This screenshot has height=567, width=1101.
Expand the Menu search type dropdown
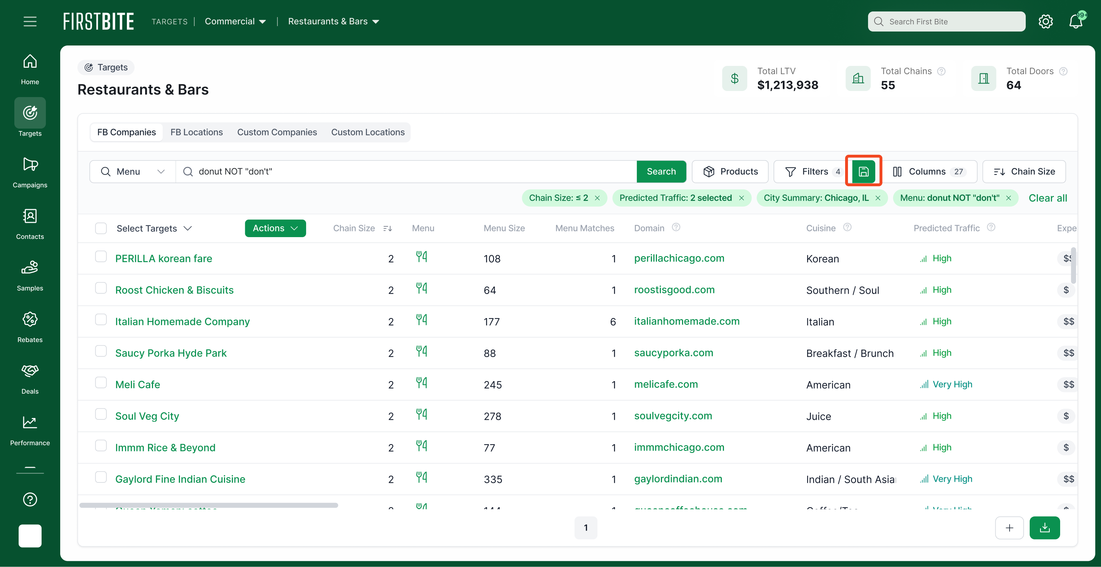tap(133, 171)
